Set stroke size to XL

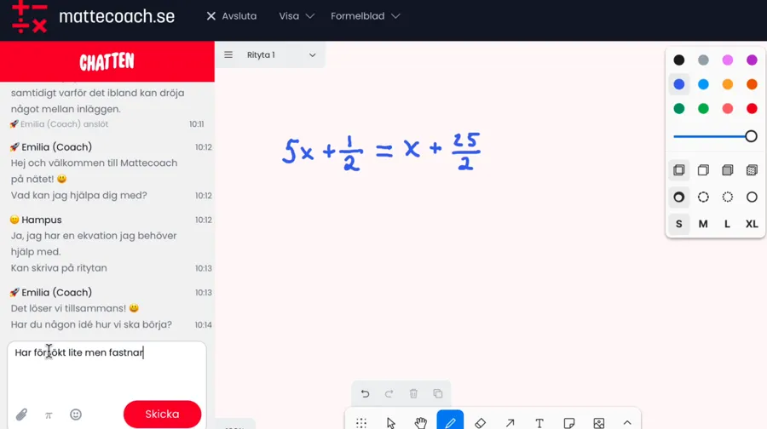pos(752,224)
